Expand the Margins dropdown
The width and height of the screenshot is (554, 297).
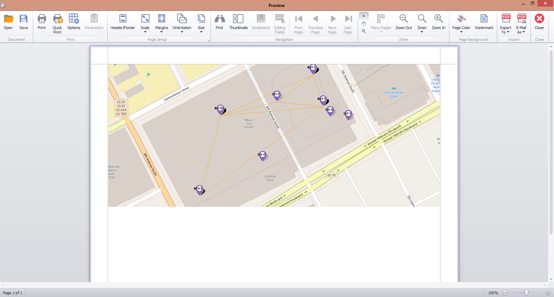(x=161, y=23)
